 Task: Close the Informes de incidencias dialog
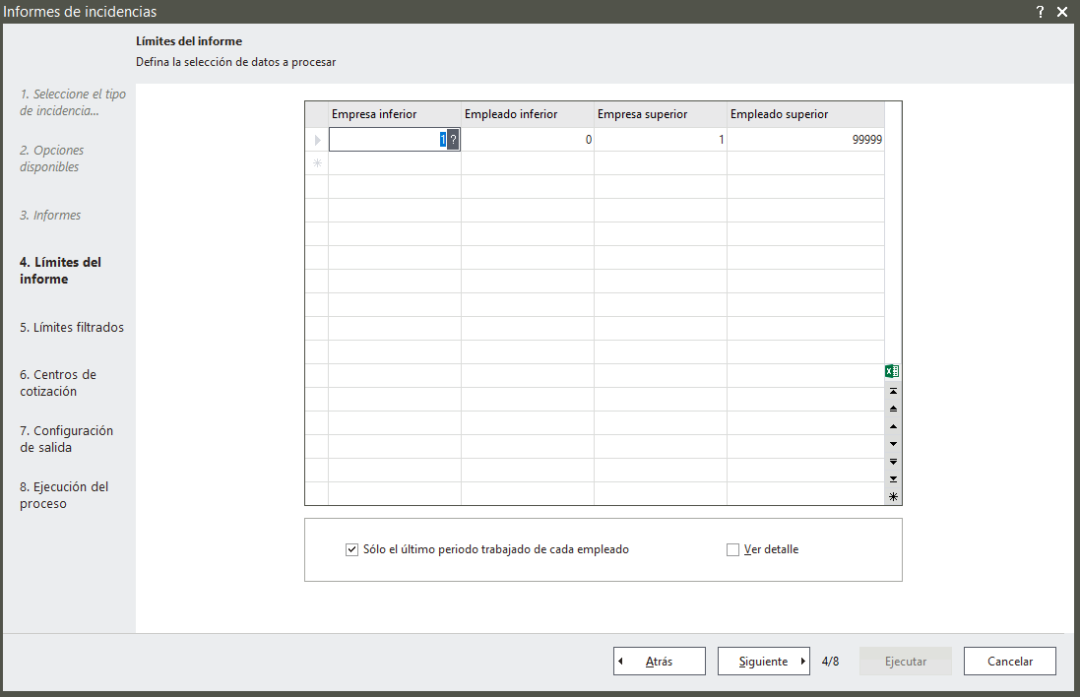point(1063,12)
